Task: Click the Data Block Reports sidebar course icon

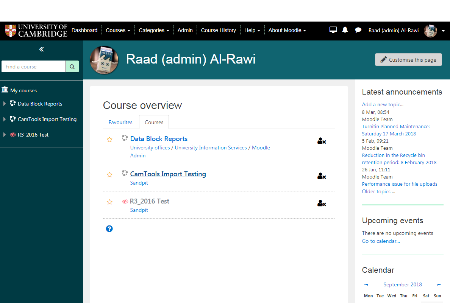Action: [x=12, y=103]
